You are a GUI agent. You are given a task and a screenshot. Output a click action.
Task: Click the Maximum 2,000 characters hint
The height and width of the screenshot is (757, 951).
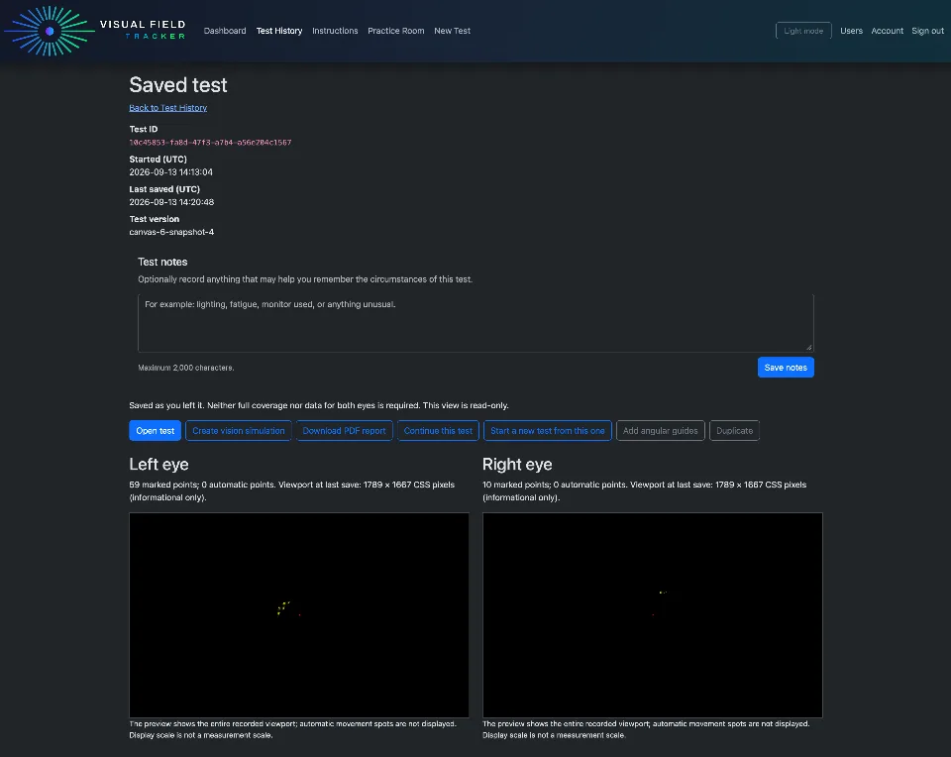point(185,368)
